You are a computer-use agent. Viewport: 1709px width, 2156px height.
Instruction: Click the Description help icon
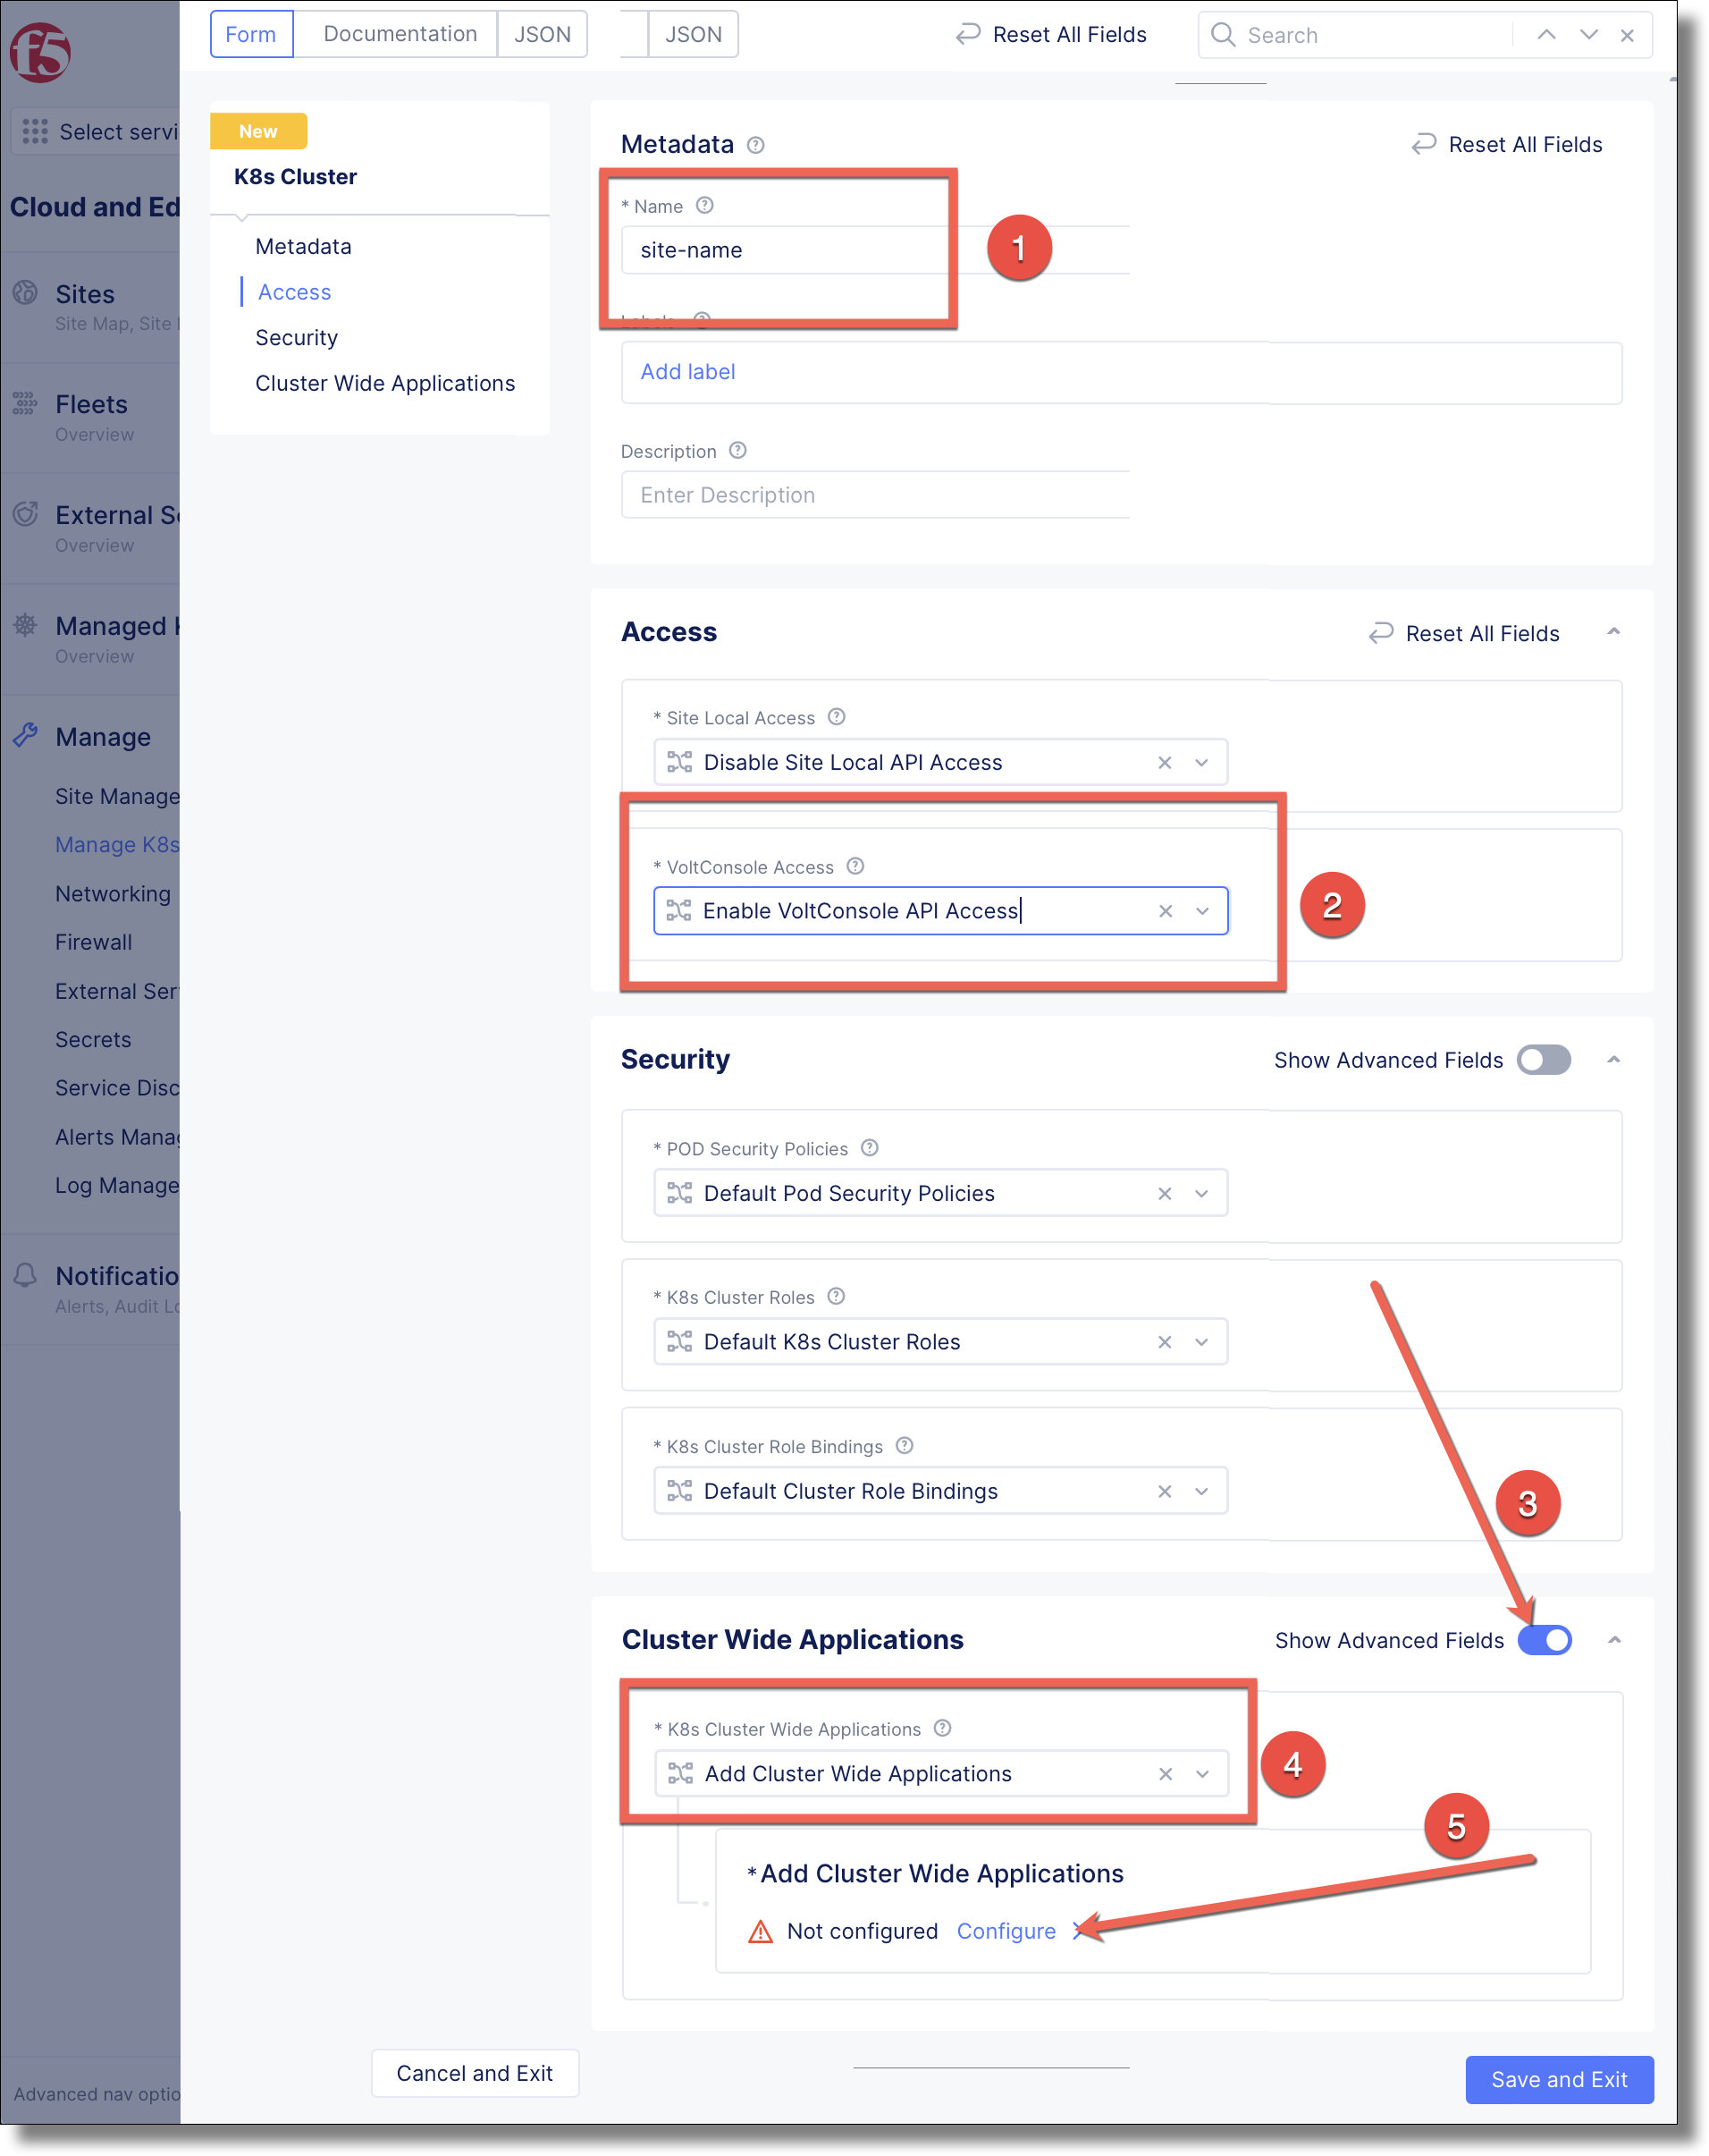[737, 450]
